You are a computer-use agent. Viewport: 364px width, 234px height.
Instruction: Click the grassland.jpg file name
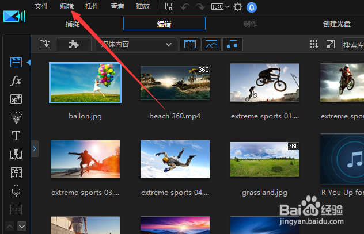click(x=264, y=193)
